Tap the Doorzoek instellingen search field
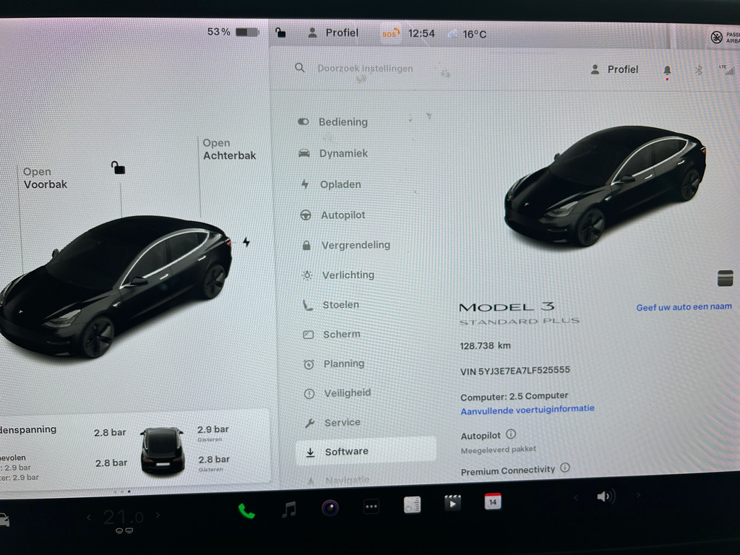The image size is (740, 555). (x=365, y=69)
